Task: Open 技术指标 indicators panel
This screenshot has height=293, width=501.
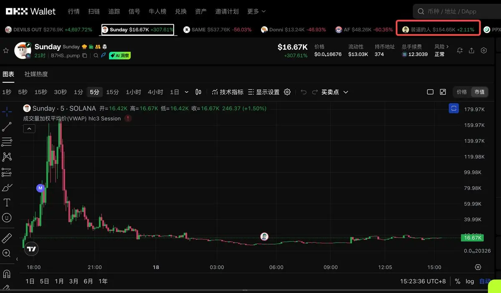Action: click(228, 92)
